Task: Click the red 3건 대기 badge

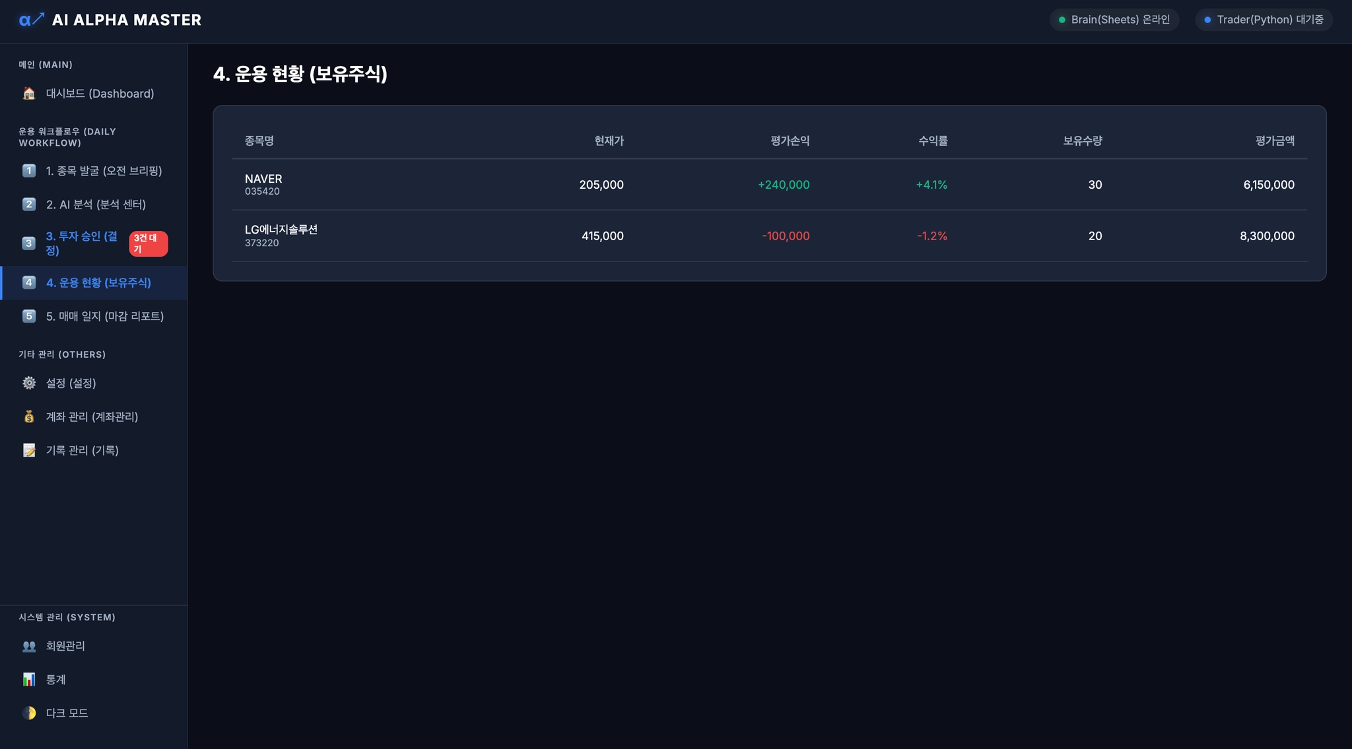Action: (148, 244)
